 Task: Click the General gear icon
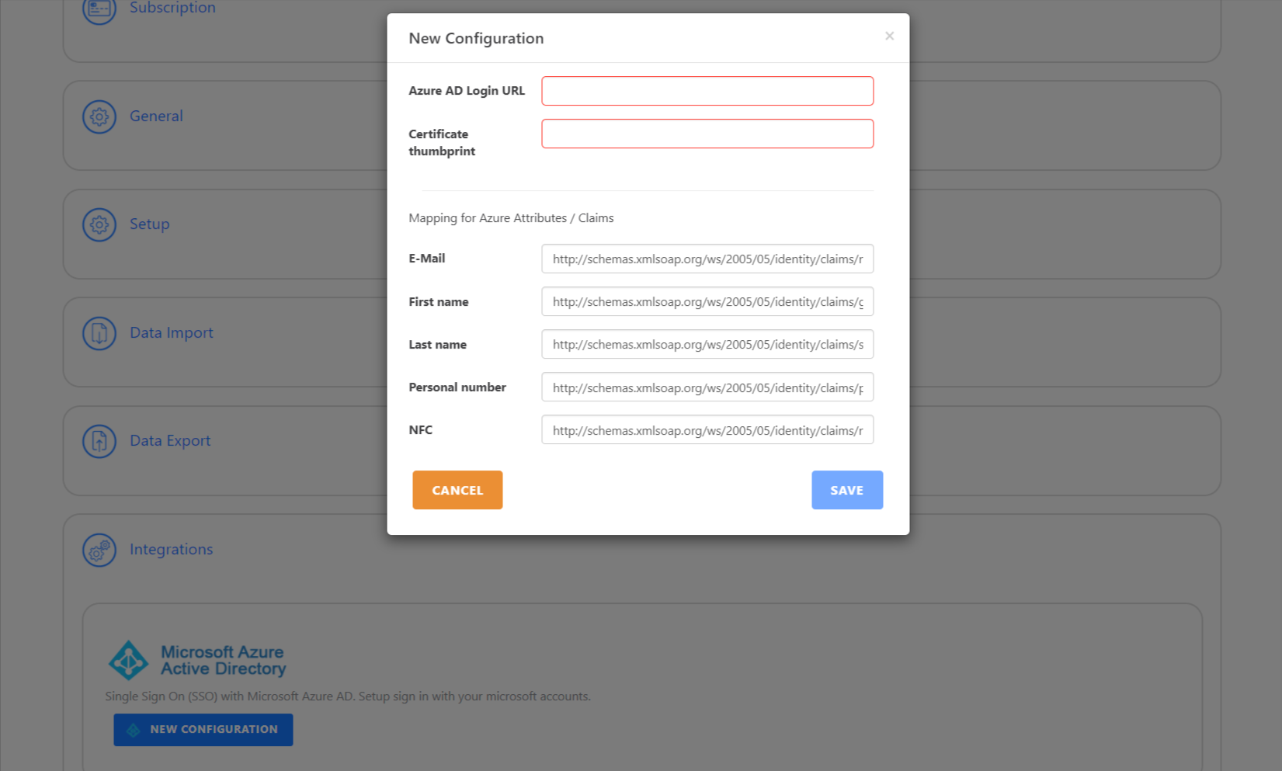[99, 116]
